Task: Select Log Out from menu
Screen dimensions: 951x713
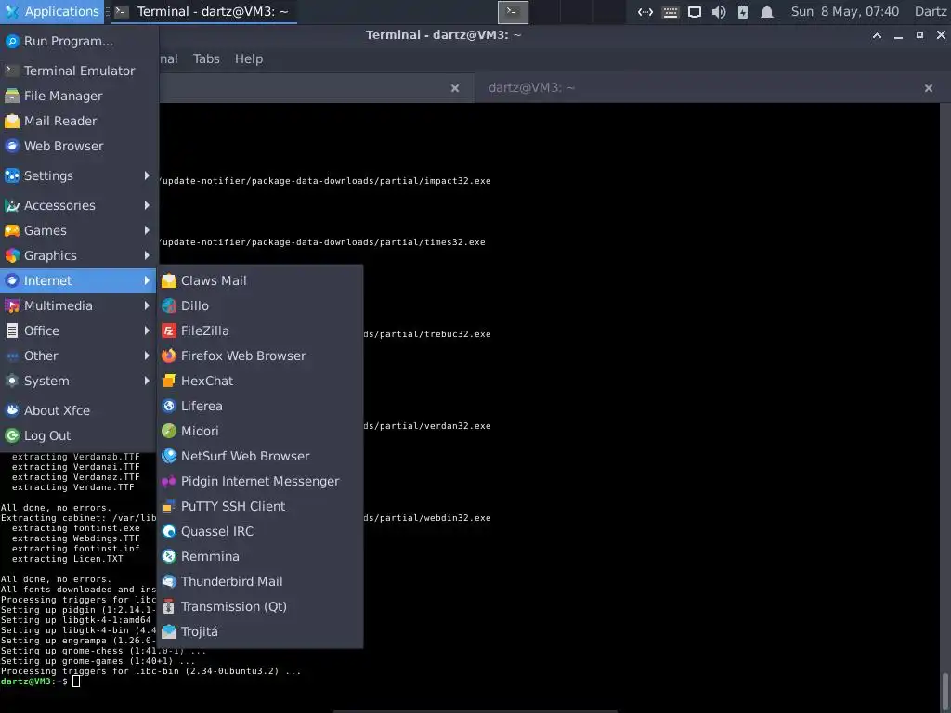Action: [x=78, y=436]
